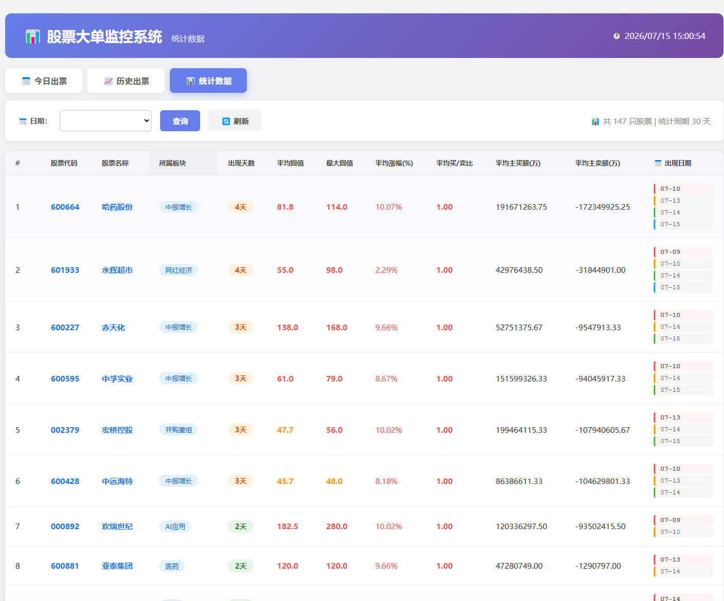Click stock name 宏桥控股
The width and height of the screenshot is (724, 601).
click(x=117, y=430)
